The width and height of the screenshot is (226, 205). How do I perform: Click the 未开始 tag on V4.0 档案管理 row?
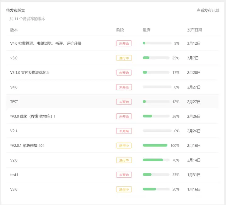pyautogui.click(x=124, y=43)
